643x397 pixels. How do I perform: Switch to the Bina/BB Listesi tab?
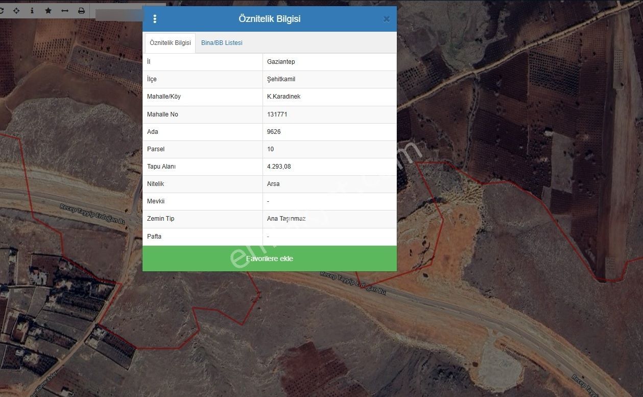click(222, 43)
